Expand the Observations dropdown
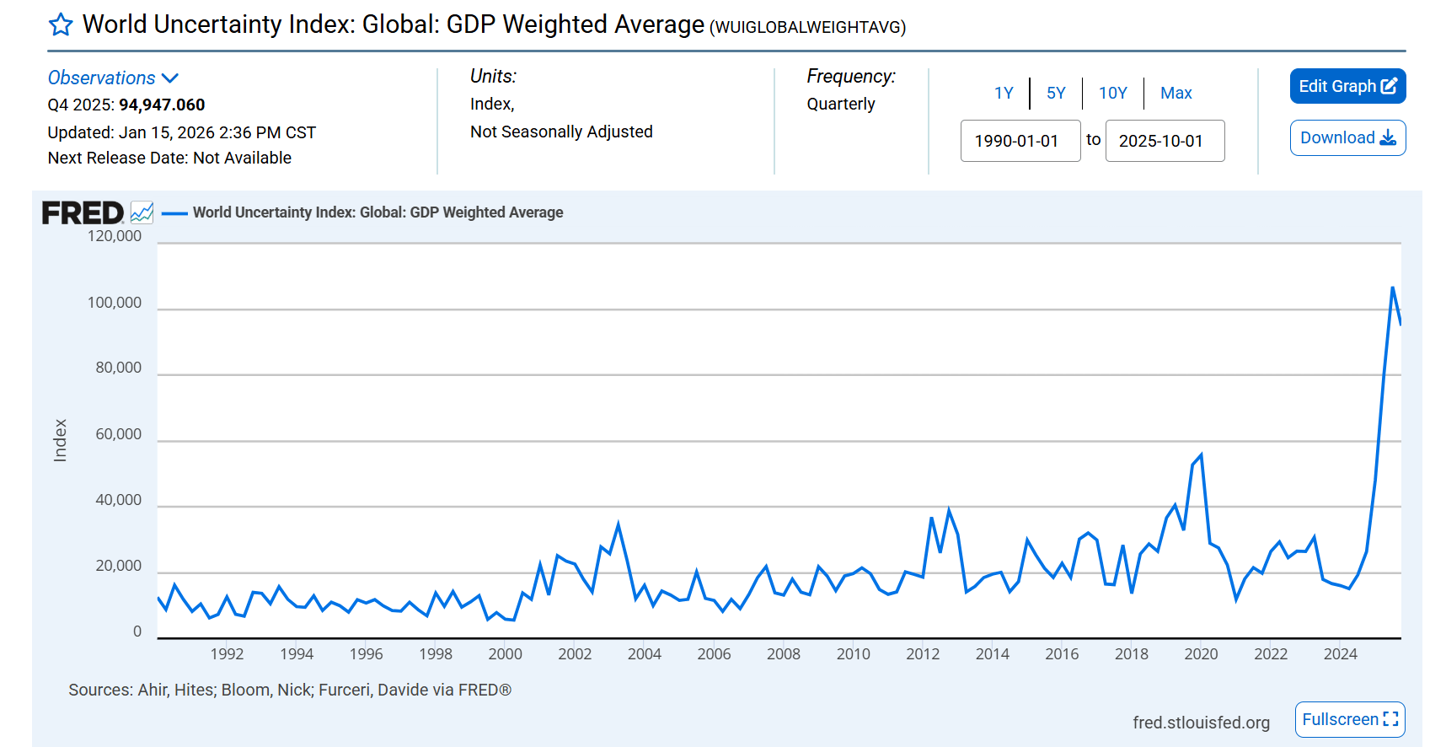The image size is (1446, 747). tap(102, 78)
